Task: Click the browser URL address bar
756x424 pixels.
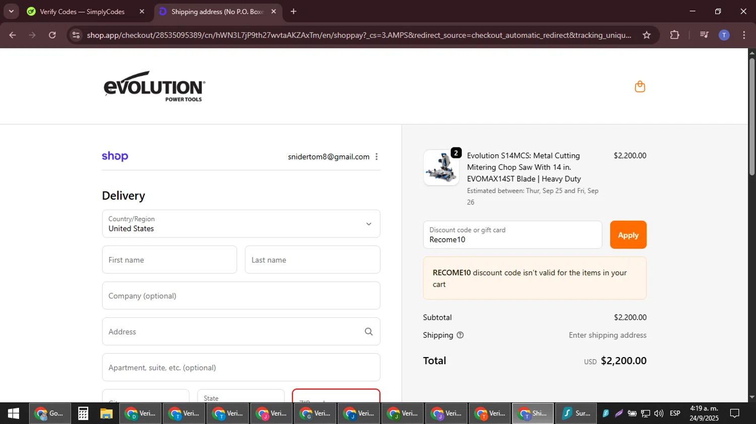Action: click(358, 35)
